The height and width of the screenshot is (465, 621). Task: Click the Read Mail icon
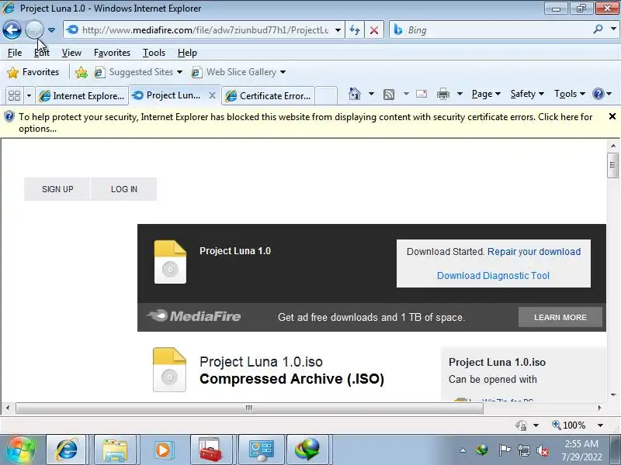(422, 94)
